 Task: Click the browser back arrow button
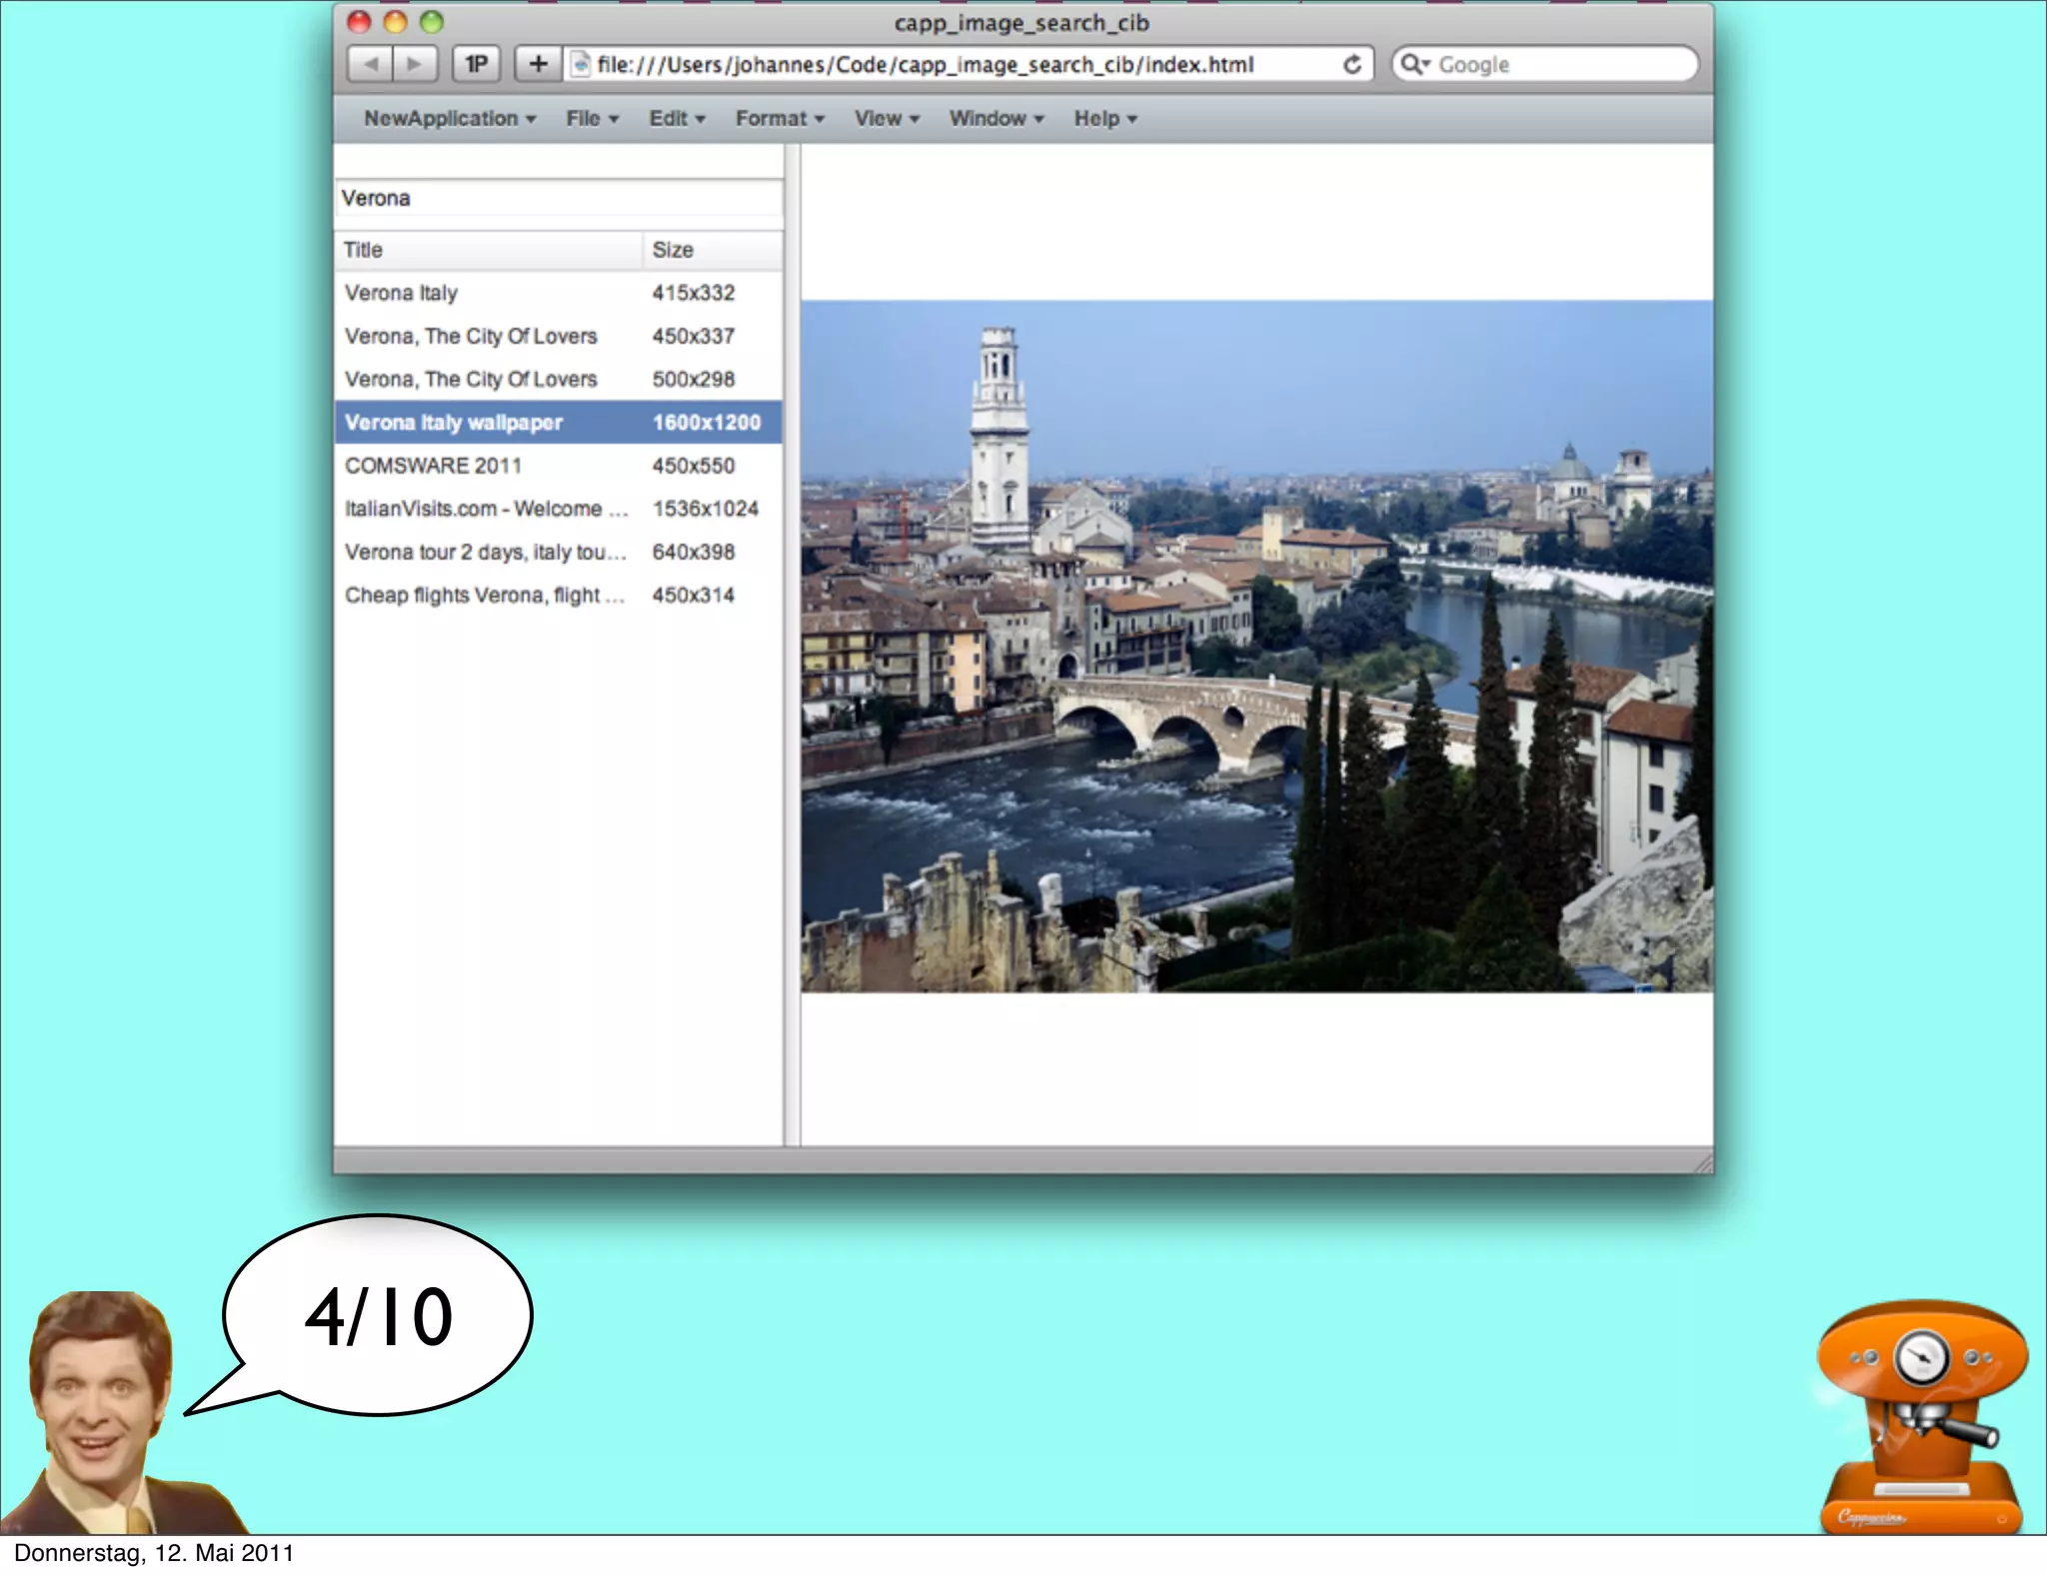[371, 64]
